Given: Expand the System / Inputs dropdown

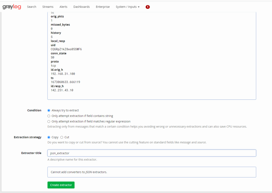Looking at the screenshot, I should (127, 7).
